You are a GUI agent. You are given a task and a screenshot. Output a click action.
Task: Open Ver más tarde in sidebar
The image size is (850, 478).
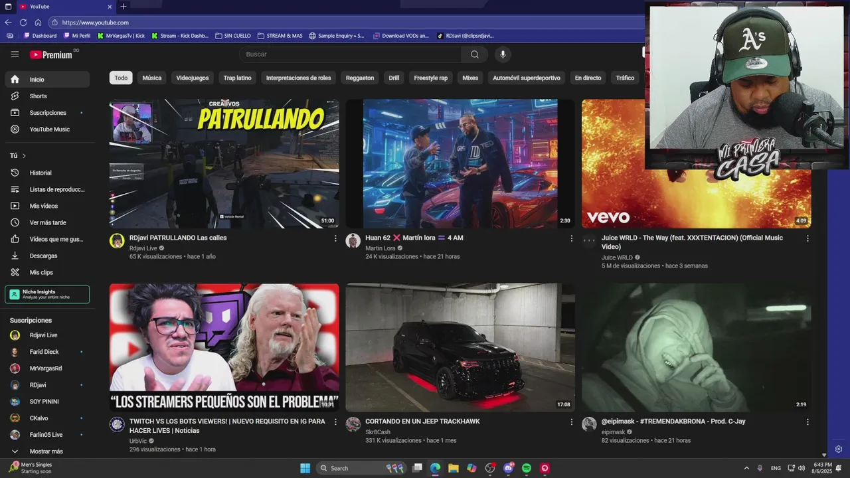click(47, 222)
